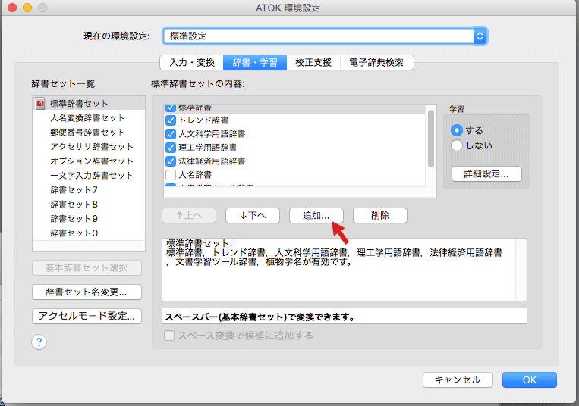The width and height of the screenshot is (579, 406).
Task: Toggle the 人文科学用語辞書 checkbox
Action: pos(171,134)
